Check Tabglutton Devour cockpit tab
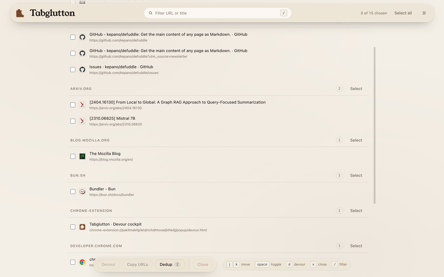This screenshot has width=444, height=277. tap(73, 227)
